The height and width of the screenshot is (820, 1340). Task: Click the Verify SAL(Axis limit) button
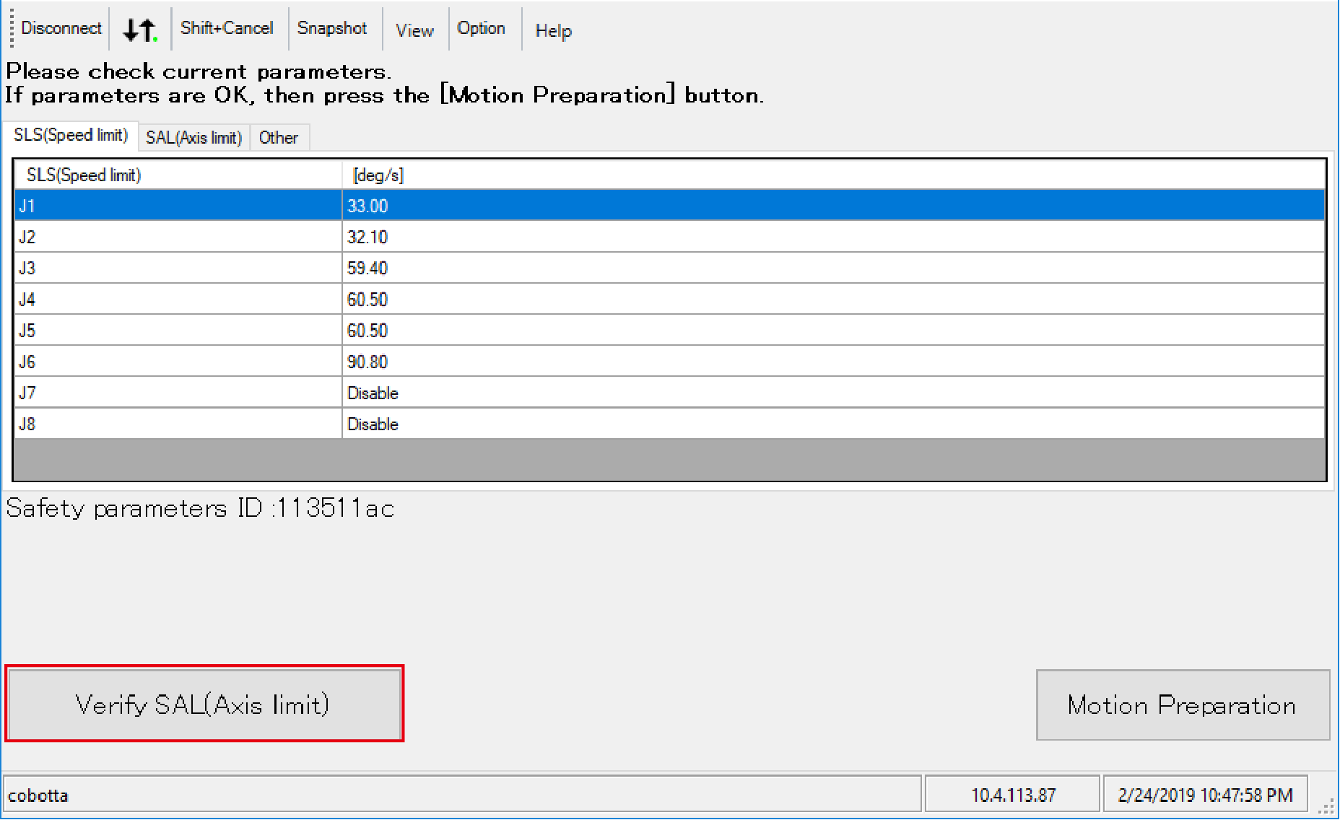coord(204,704)
